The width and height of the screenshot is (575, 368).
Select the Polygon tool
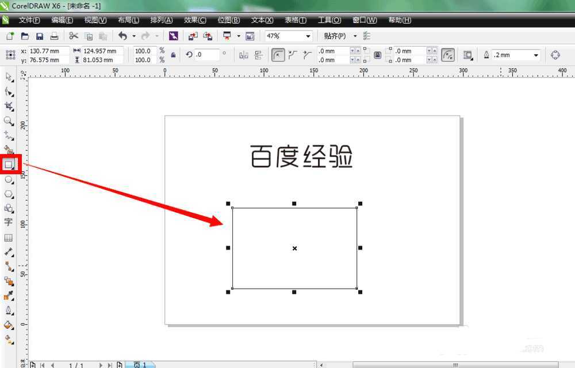coord(9,194)
